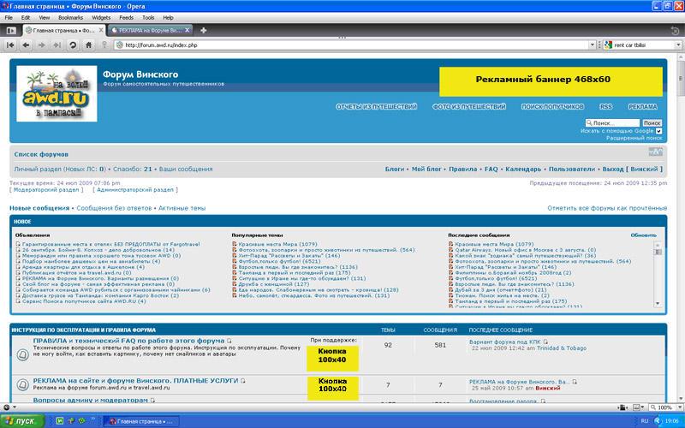Click the font size change icon
This screenshot has height=428, width=685.
coord(655,152)
